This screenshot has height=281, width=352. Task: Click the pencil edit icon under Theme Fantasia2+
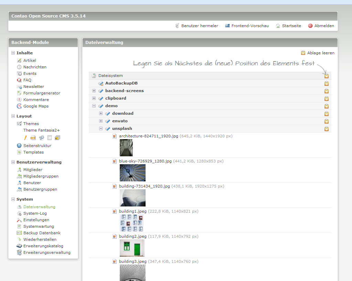[x=25, y=138]
